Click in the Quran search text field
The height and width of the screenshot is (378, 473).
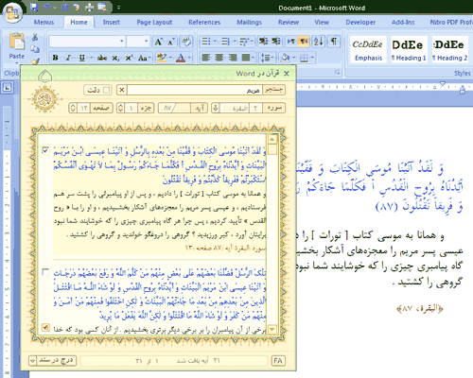tap(195, 90)
